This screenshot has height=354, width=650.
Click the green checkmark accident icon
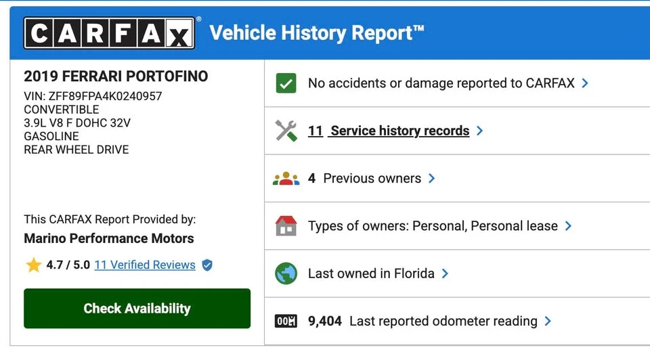coord(286,83)
